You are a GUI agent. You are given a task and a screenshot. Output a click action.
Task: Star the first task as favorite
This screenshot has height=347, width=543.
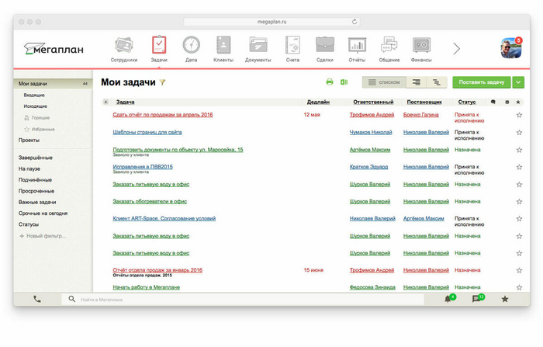pos(519,115)
